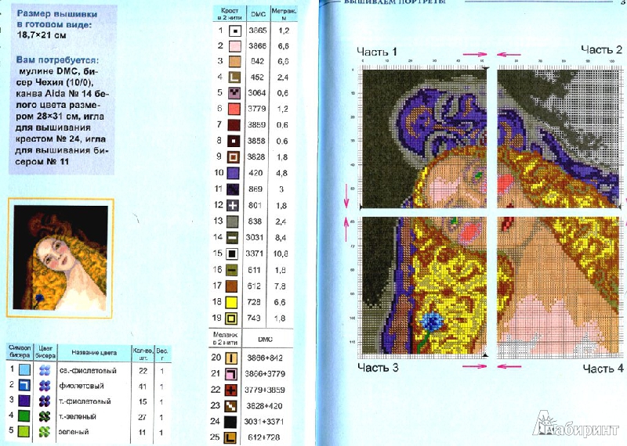Click the bead icon beside т.-зеленый
627x446 pixels.
point(45,416)
